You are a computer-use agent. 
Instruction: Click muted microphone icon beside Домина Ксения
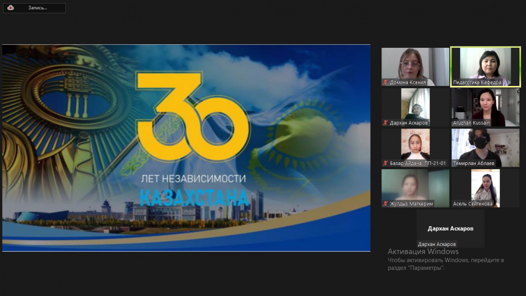tap(386, 82)
